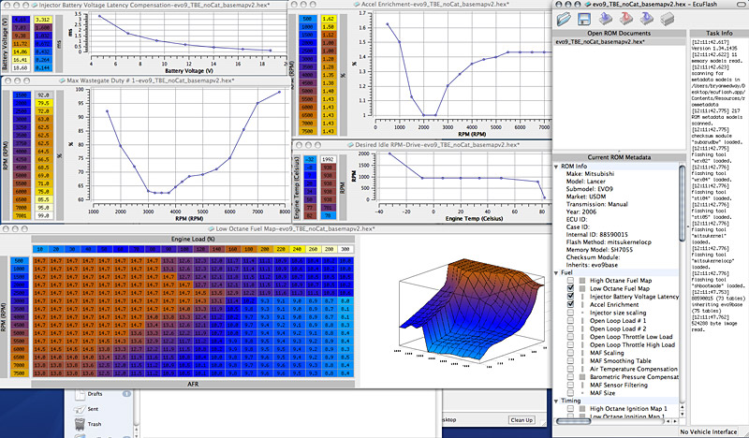Image resolution: width=749 pixels, height=438 pixels.
Task: Select the MAF Sensor Filtering tree item
Action: (619, 385)
